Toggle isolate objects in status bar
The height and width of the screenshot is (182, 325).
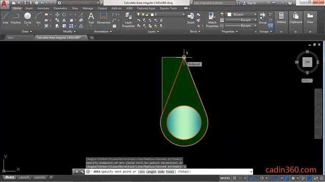coord(303,178)
